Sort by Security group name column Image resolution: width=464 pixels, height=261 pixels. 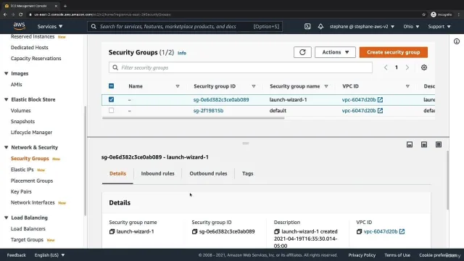(x=326, y=86)
